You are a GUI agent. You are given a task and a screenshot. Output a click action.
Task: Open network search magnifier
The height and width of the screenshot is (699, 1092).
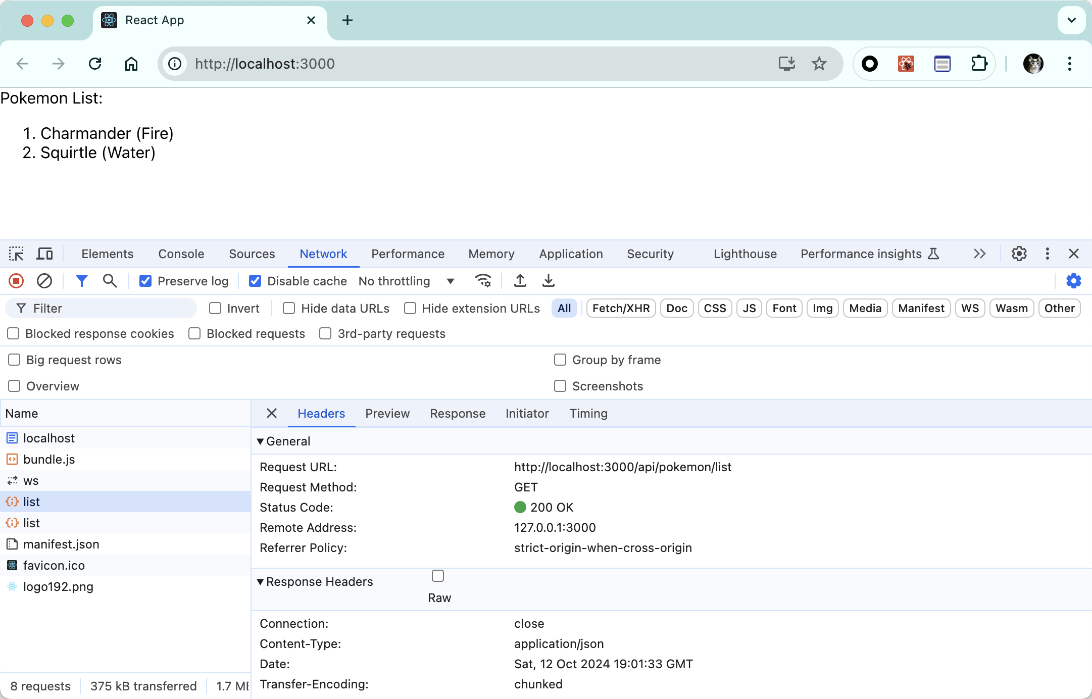coord(110,281)
